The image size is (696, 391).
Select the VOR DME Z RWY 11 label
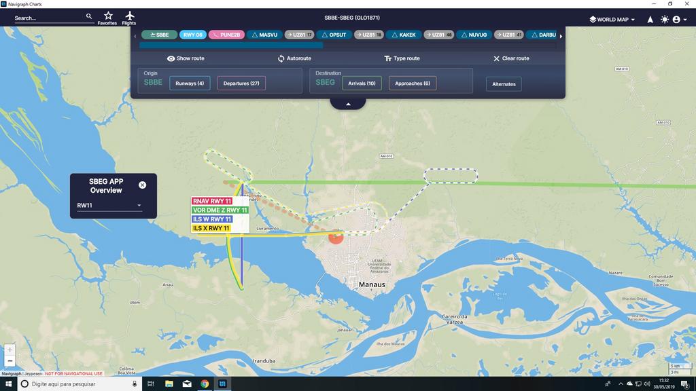pos(220,210)
